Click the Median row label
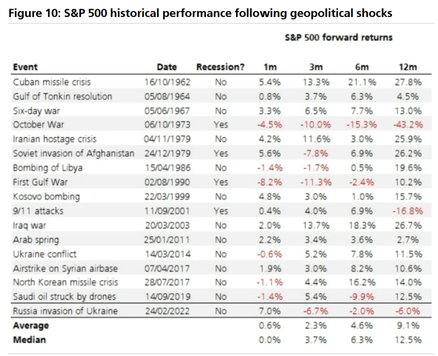The width and height of the screenshot is (438, 356). click(x=29, y=340)
